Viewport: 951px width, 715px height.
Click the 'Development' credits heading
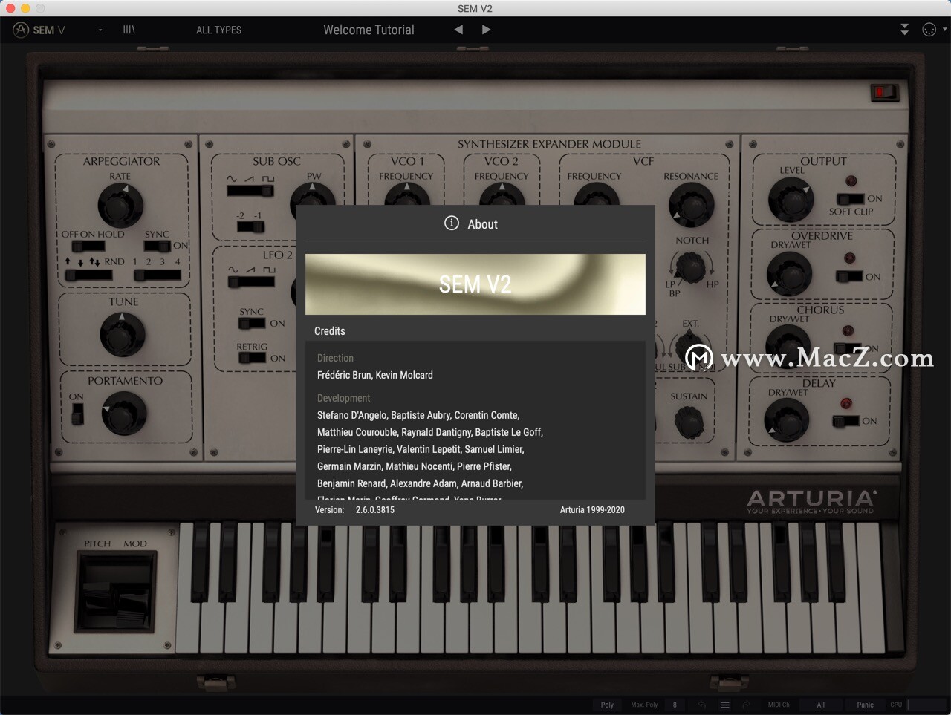[x=343, y=399]
